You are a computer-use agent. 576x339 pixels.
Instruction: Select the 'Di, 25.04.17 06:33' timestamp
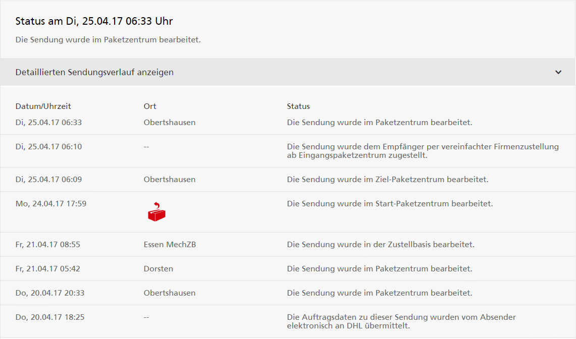(48, 122)
